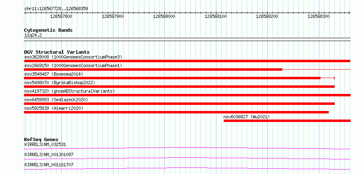
Task: Select transcript KIRREL3|NM_001161707 label
Action: (49, 165)
